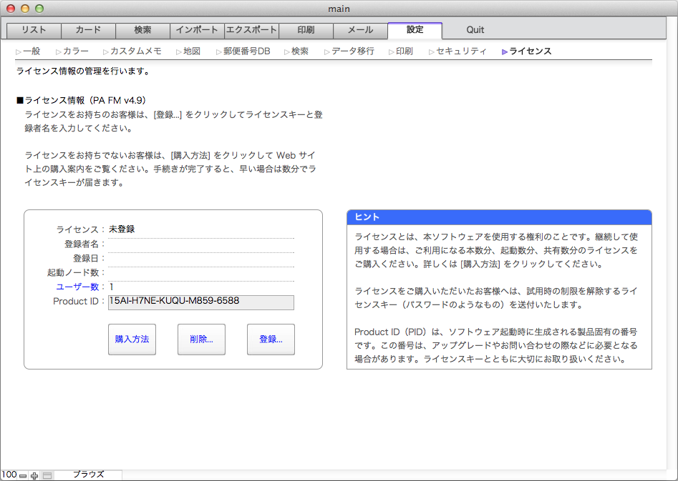Select the エクスポート tab

(x=252, y=30)
